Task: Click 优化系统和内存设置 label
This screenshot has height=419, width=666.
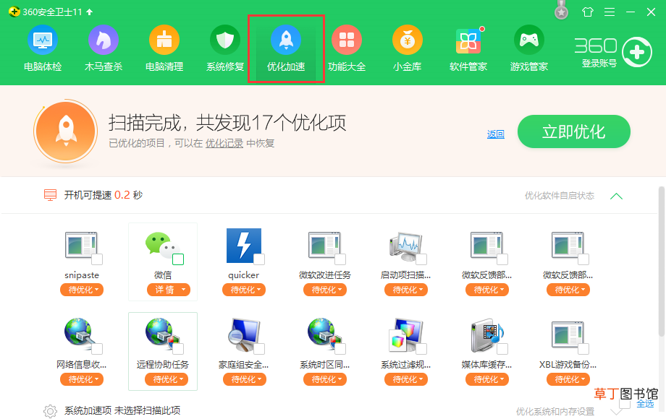Action: pyautogui.click(x=555, y=411)
